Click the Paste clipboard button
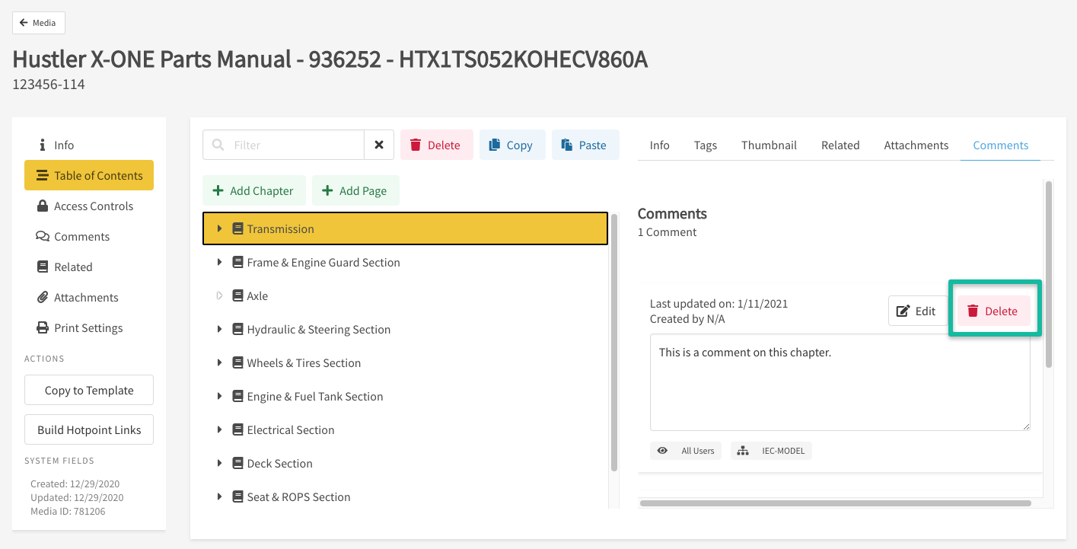Screen dimensions: 1077x549 point(585,145)
